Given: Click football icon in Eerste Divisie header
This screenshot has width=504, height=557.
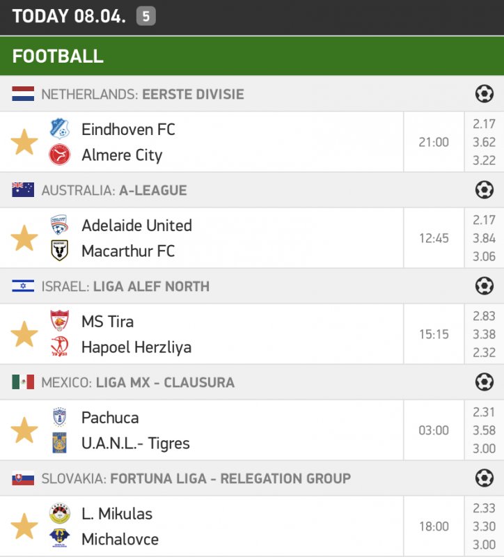Looking at the screenshot, I should (x=484, y=93).
